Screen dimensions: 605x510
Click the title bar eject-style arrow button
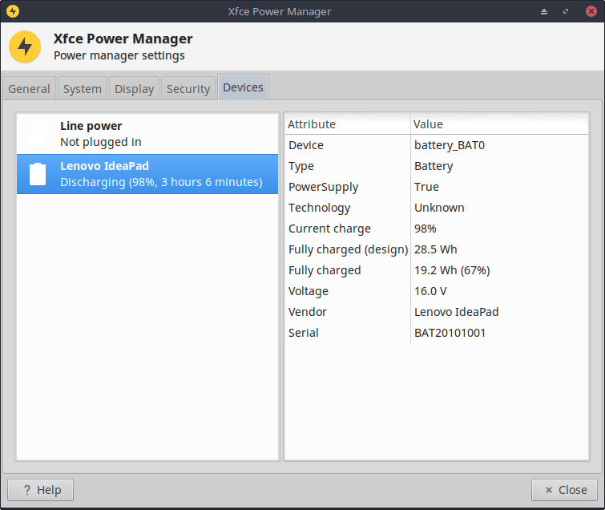click(545, 12)
